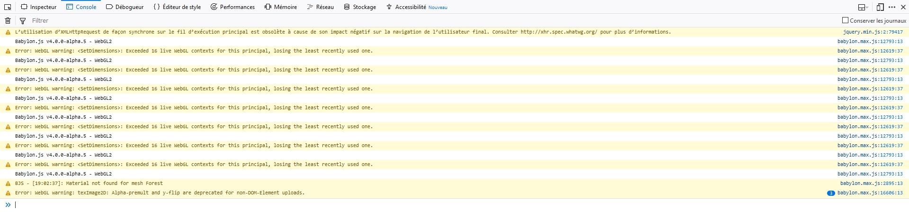
Task: Follow the babylon.max.js:16606:13 source link
Action: pos(870,193)
